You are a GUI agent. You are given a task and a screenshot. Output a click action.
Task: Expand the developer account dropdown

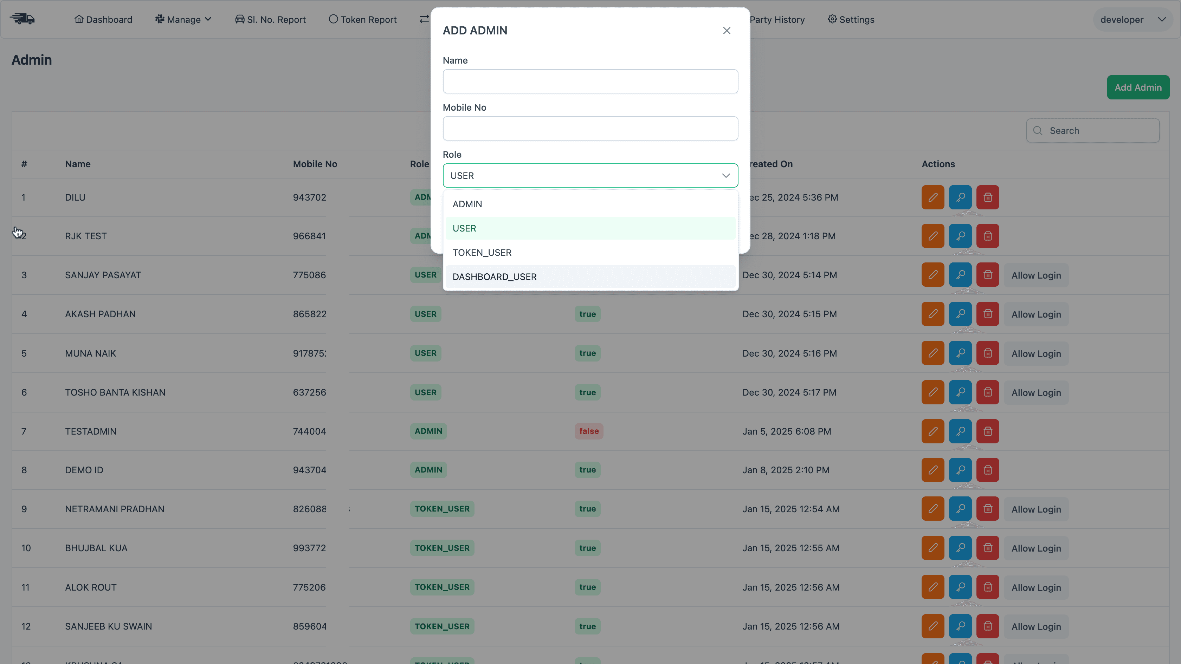(x=1132, y=19)
